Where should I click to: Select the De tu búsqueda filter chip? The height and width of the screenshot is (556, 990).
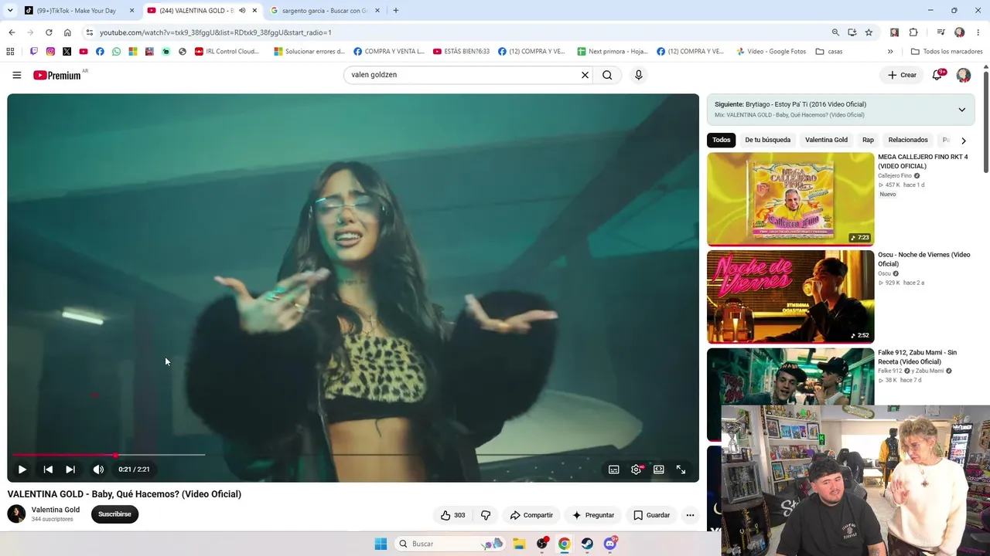pyautogui.click(x=767, y=140)
